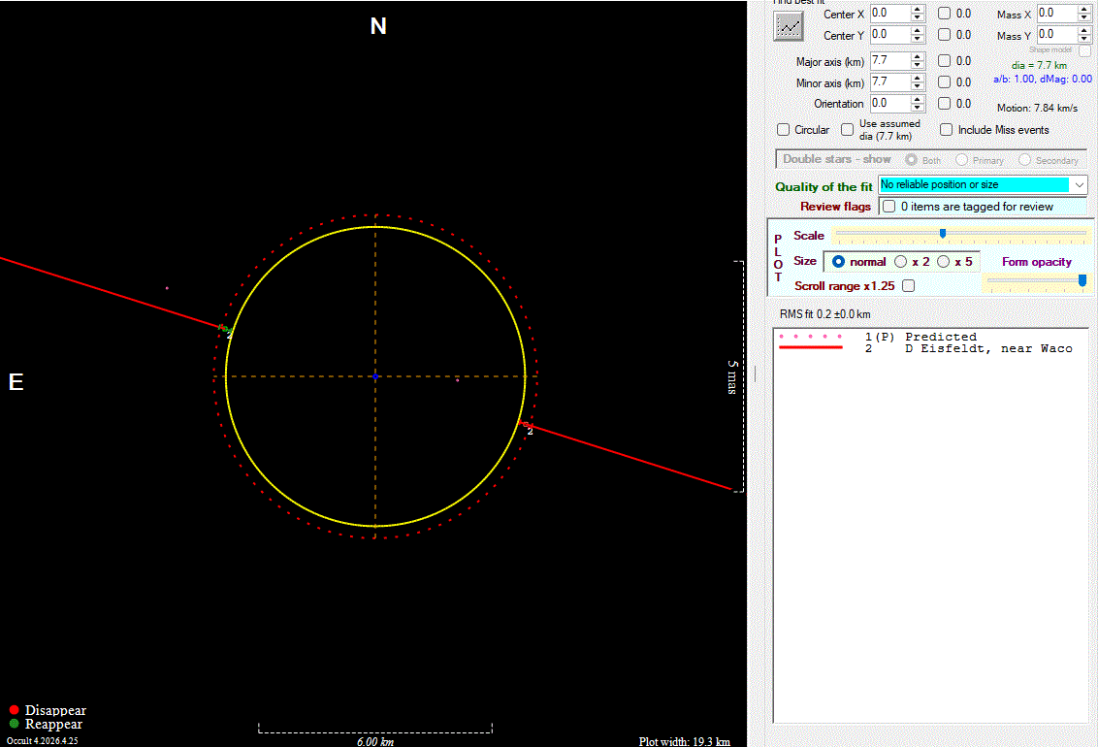Click the Mass Y value field
The height and width of the screenshot is (747, 1098).
point(1056,34)
